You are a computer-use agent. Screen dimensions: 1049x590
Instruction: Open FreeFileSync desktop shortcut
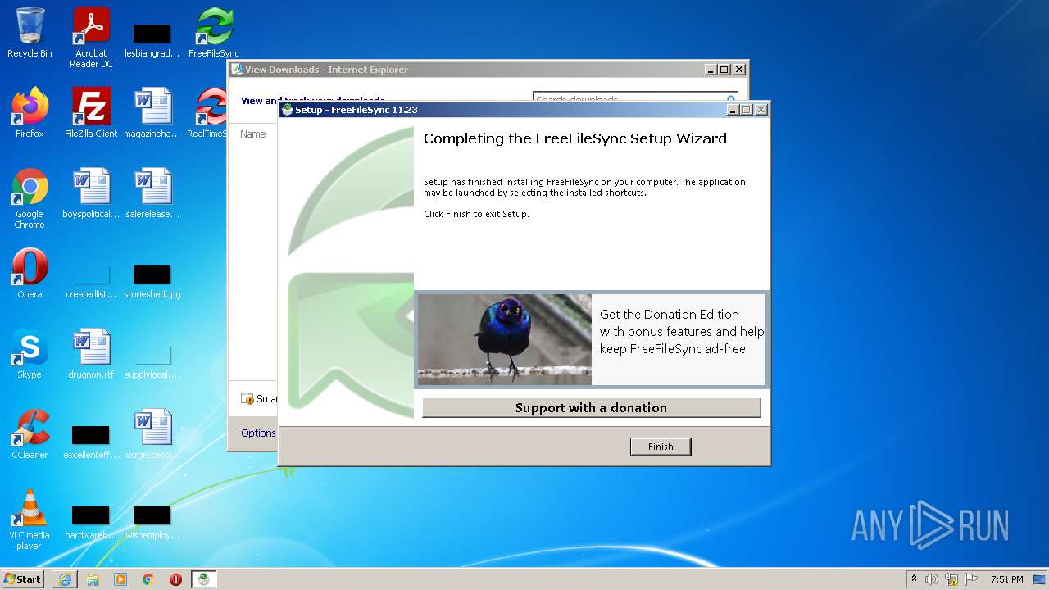coord(214,33)
